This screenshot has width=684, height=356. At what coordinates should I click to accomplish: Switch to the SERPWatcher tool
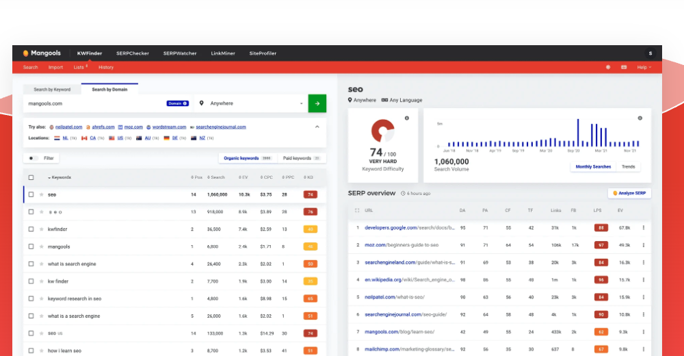(180, 53)
